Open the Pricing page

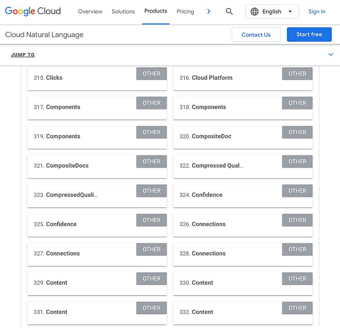click(x=185, y=11)
